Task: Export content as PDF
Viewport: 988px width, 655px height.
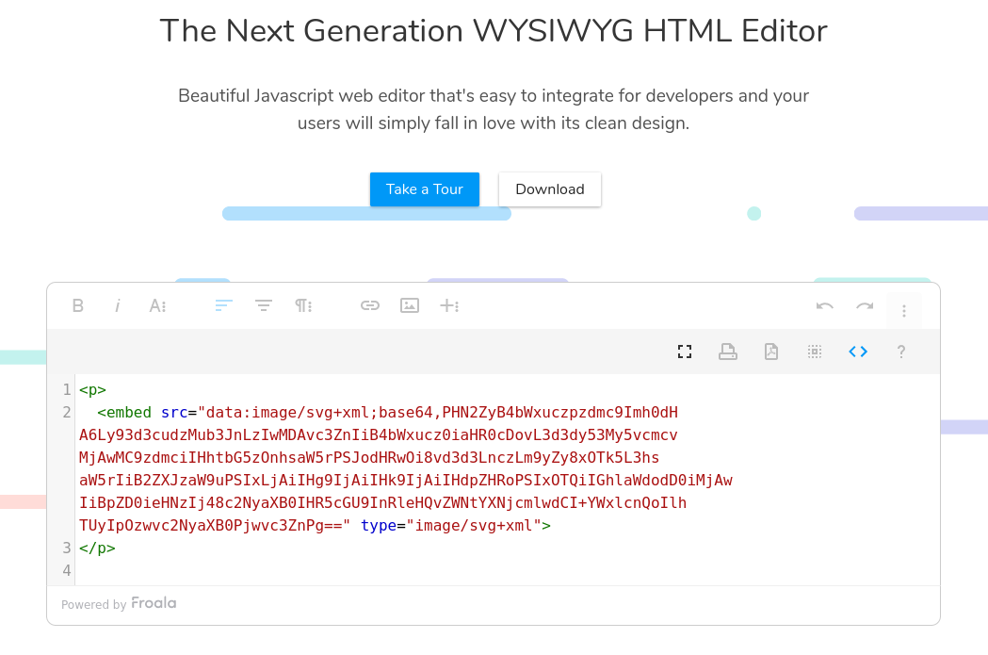Action: 771,352
